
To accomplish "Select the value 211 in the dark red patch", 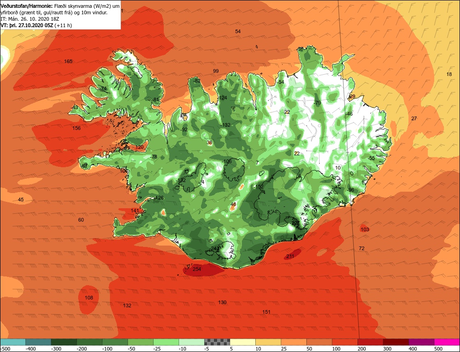I will (x=290, y=256).
